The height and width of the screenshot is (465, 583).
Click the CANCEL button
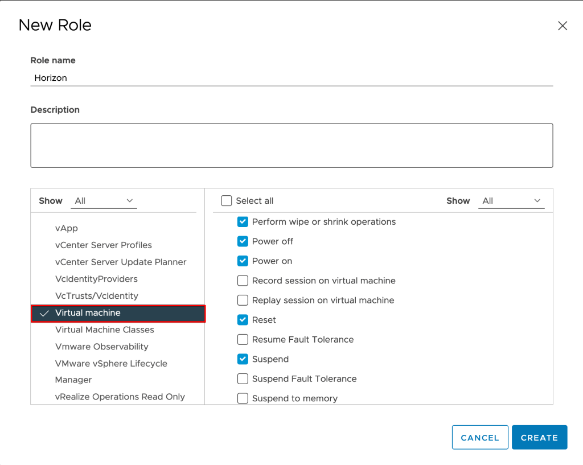479,438
